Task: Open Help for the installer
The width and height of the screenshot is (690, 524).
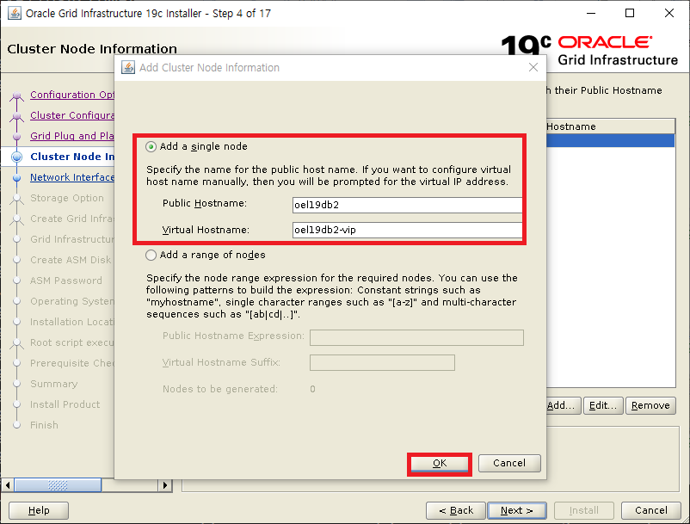Action: click(39, 511)
